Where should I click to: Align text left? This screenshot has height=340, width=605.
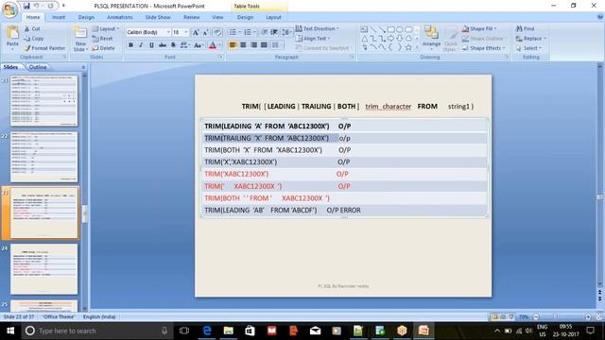(x=233, y=45)
